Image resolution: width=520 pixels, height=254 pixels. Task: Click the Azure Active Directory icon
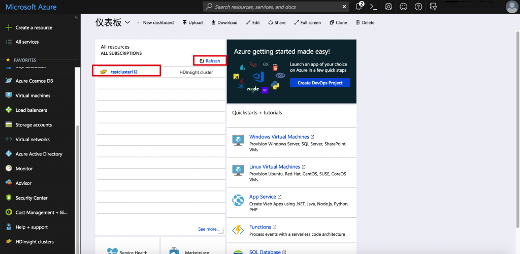pyautogui.click(x=9, y=154)
